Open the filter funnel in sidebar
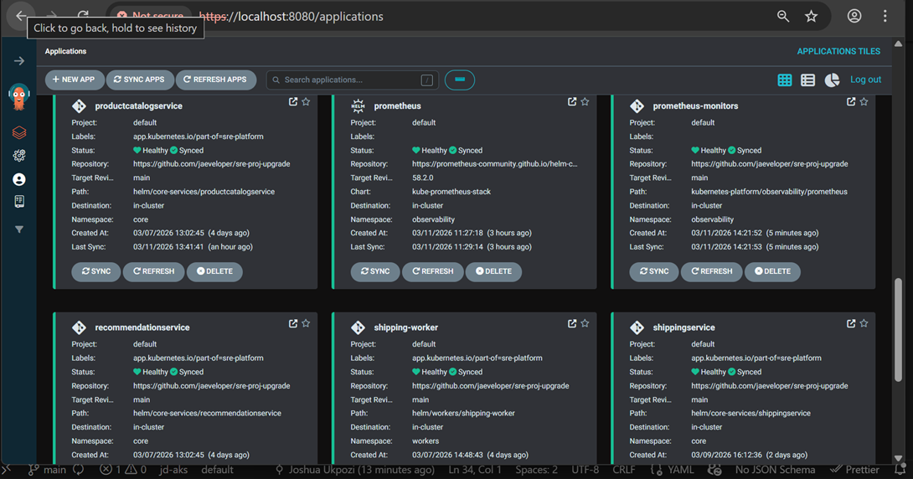 coord(19,229)
